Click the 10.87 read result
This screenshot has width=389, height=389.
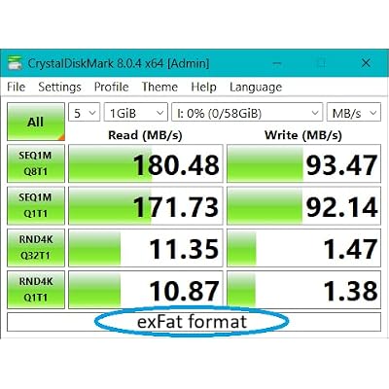[x=146, y=290]
